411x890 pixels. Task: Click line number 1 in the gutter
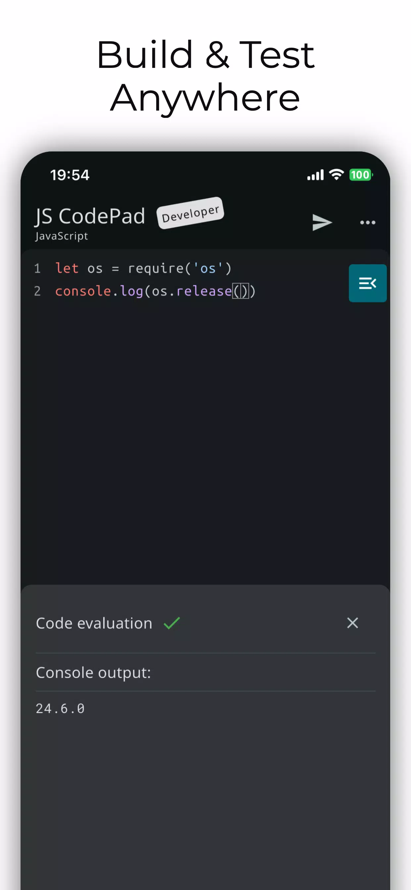(x=37, y=269)
